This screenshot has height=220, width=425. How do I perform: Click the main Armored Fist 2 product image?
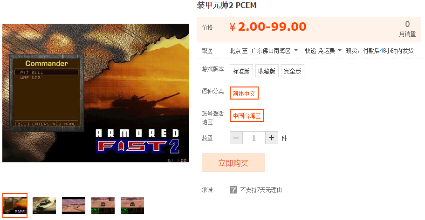tap(96, 93)
